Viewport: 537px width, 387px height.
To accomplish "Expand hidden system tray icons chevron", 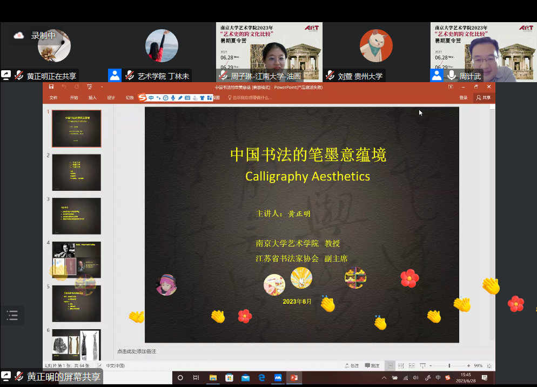I will [384, 377].
